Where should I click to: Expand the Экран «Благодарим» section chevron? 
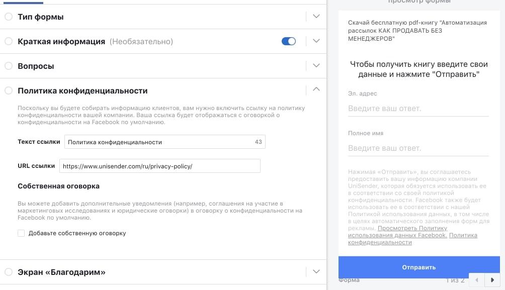pyautogui.click(x=316, y=271)
